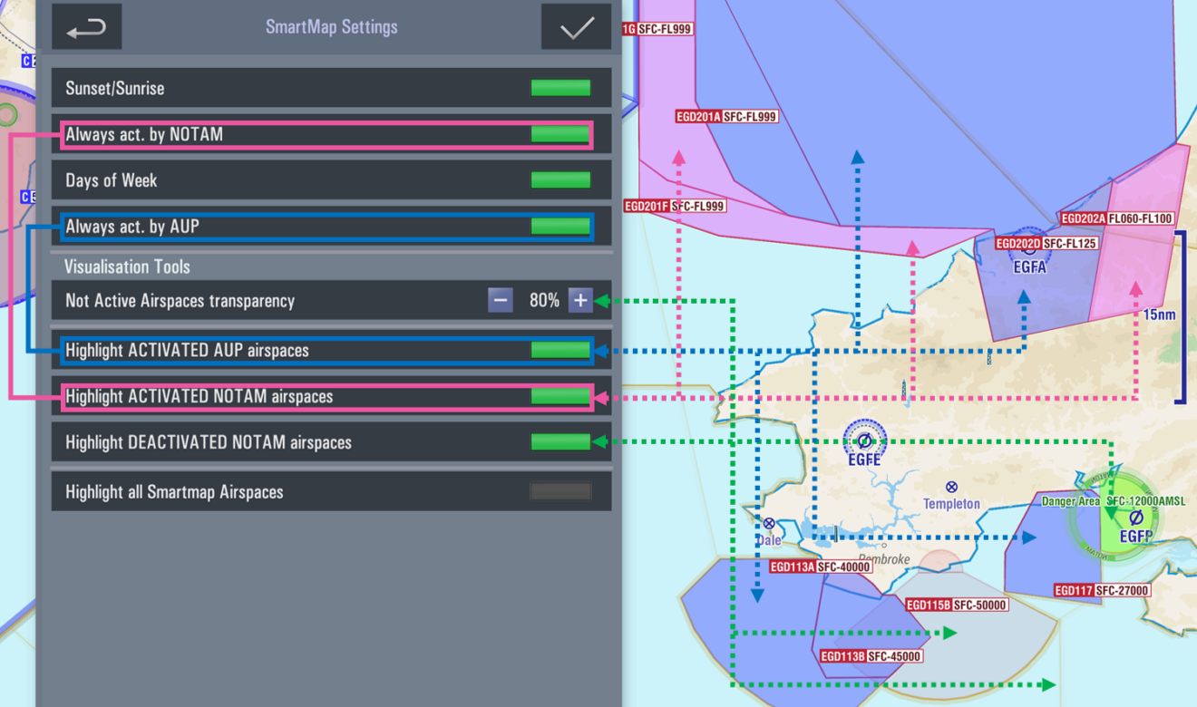This screenshot has width=1197, height=707.
Task: Go back using the return arrow button
Action: [x=87, y=27]
